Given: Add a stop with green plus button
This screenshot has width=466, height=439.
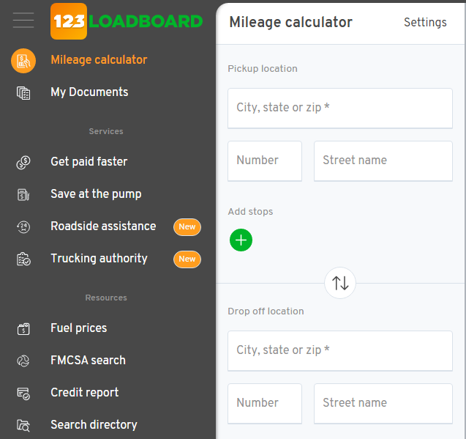Looking at the screenshot, I should click(241, 240).
